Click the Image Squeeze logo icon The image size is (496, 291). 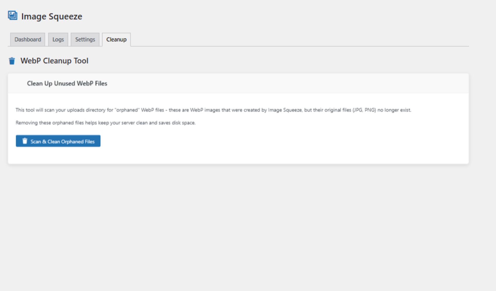pyautogui.click(x=13, y=15)
